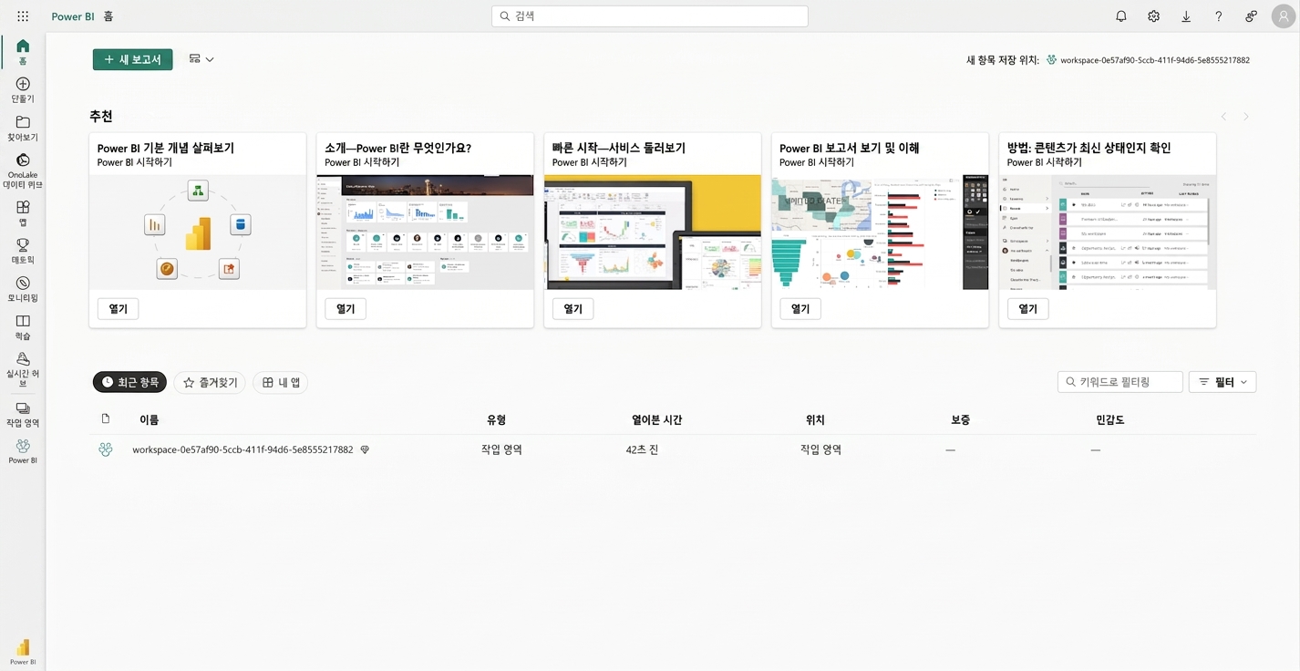Open Metrics (메트릭) trophy icon
Image resolution: width=1300 pixels, height=671 pixels.
[x=23, y=251]
